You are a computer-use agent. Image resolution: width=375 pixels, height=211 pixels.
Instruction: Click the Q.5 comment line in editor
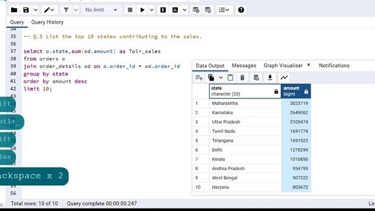pos(112,36)
